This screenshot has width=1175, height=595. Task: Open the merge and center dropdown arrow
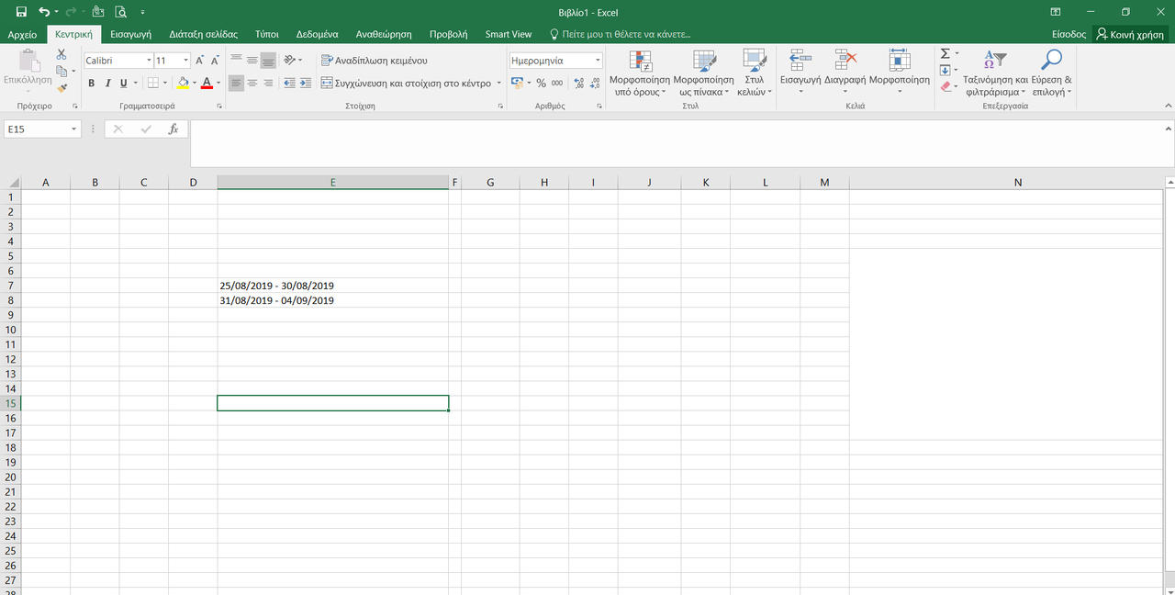coord(499,83)
